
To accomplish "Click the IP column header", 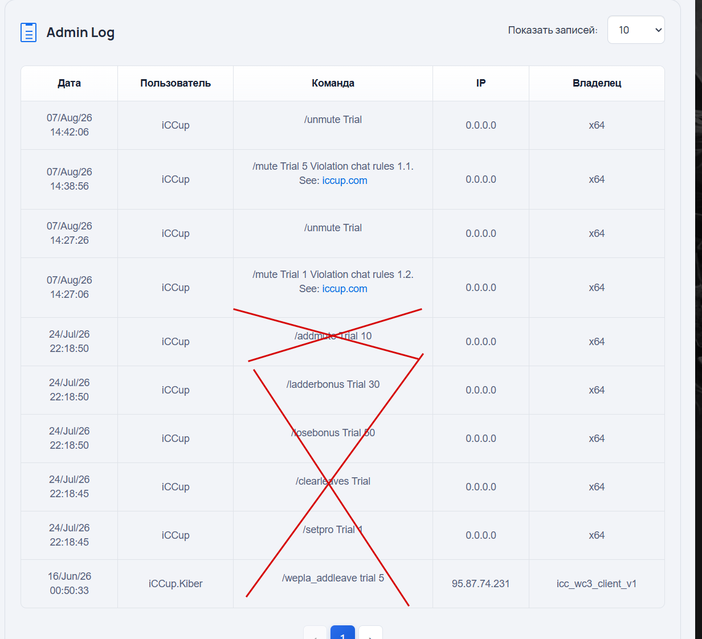I will click(481, 83).
